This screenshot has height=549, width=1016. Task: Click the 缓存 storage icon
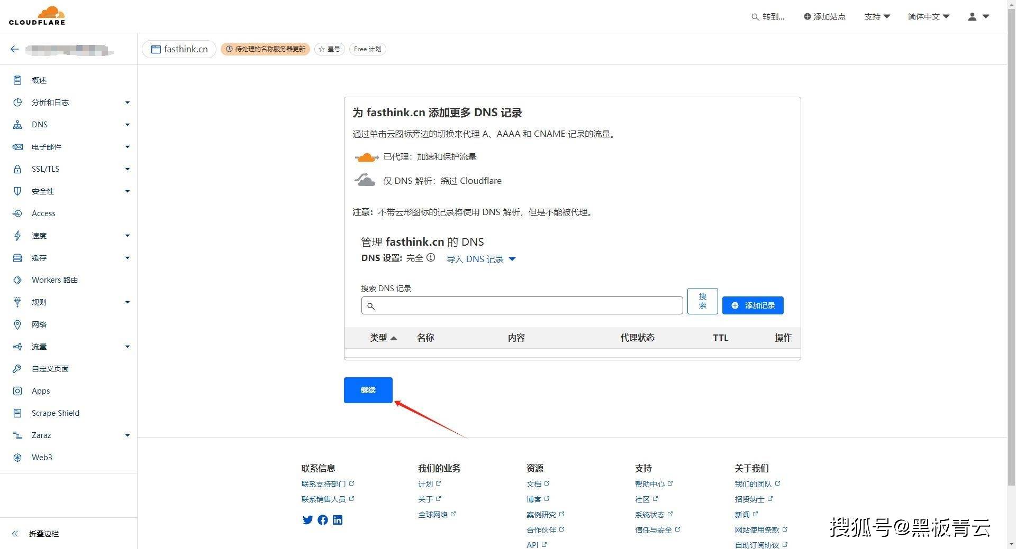coord(17,258)
